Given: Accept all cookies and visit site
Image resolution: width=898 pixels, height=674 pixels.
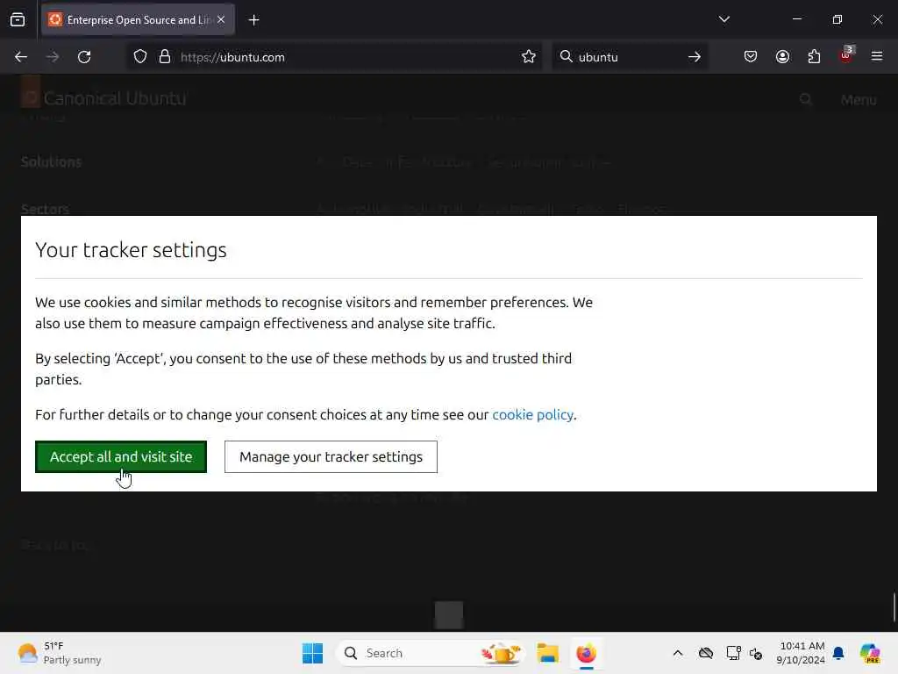Looking at the screenshot, I should click(x=121, y=456).
